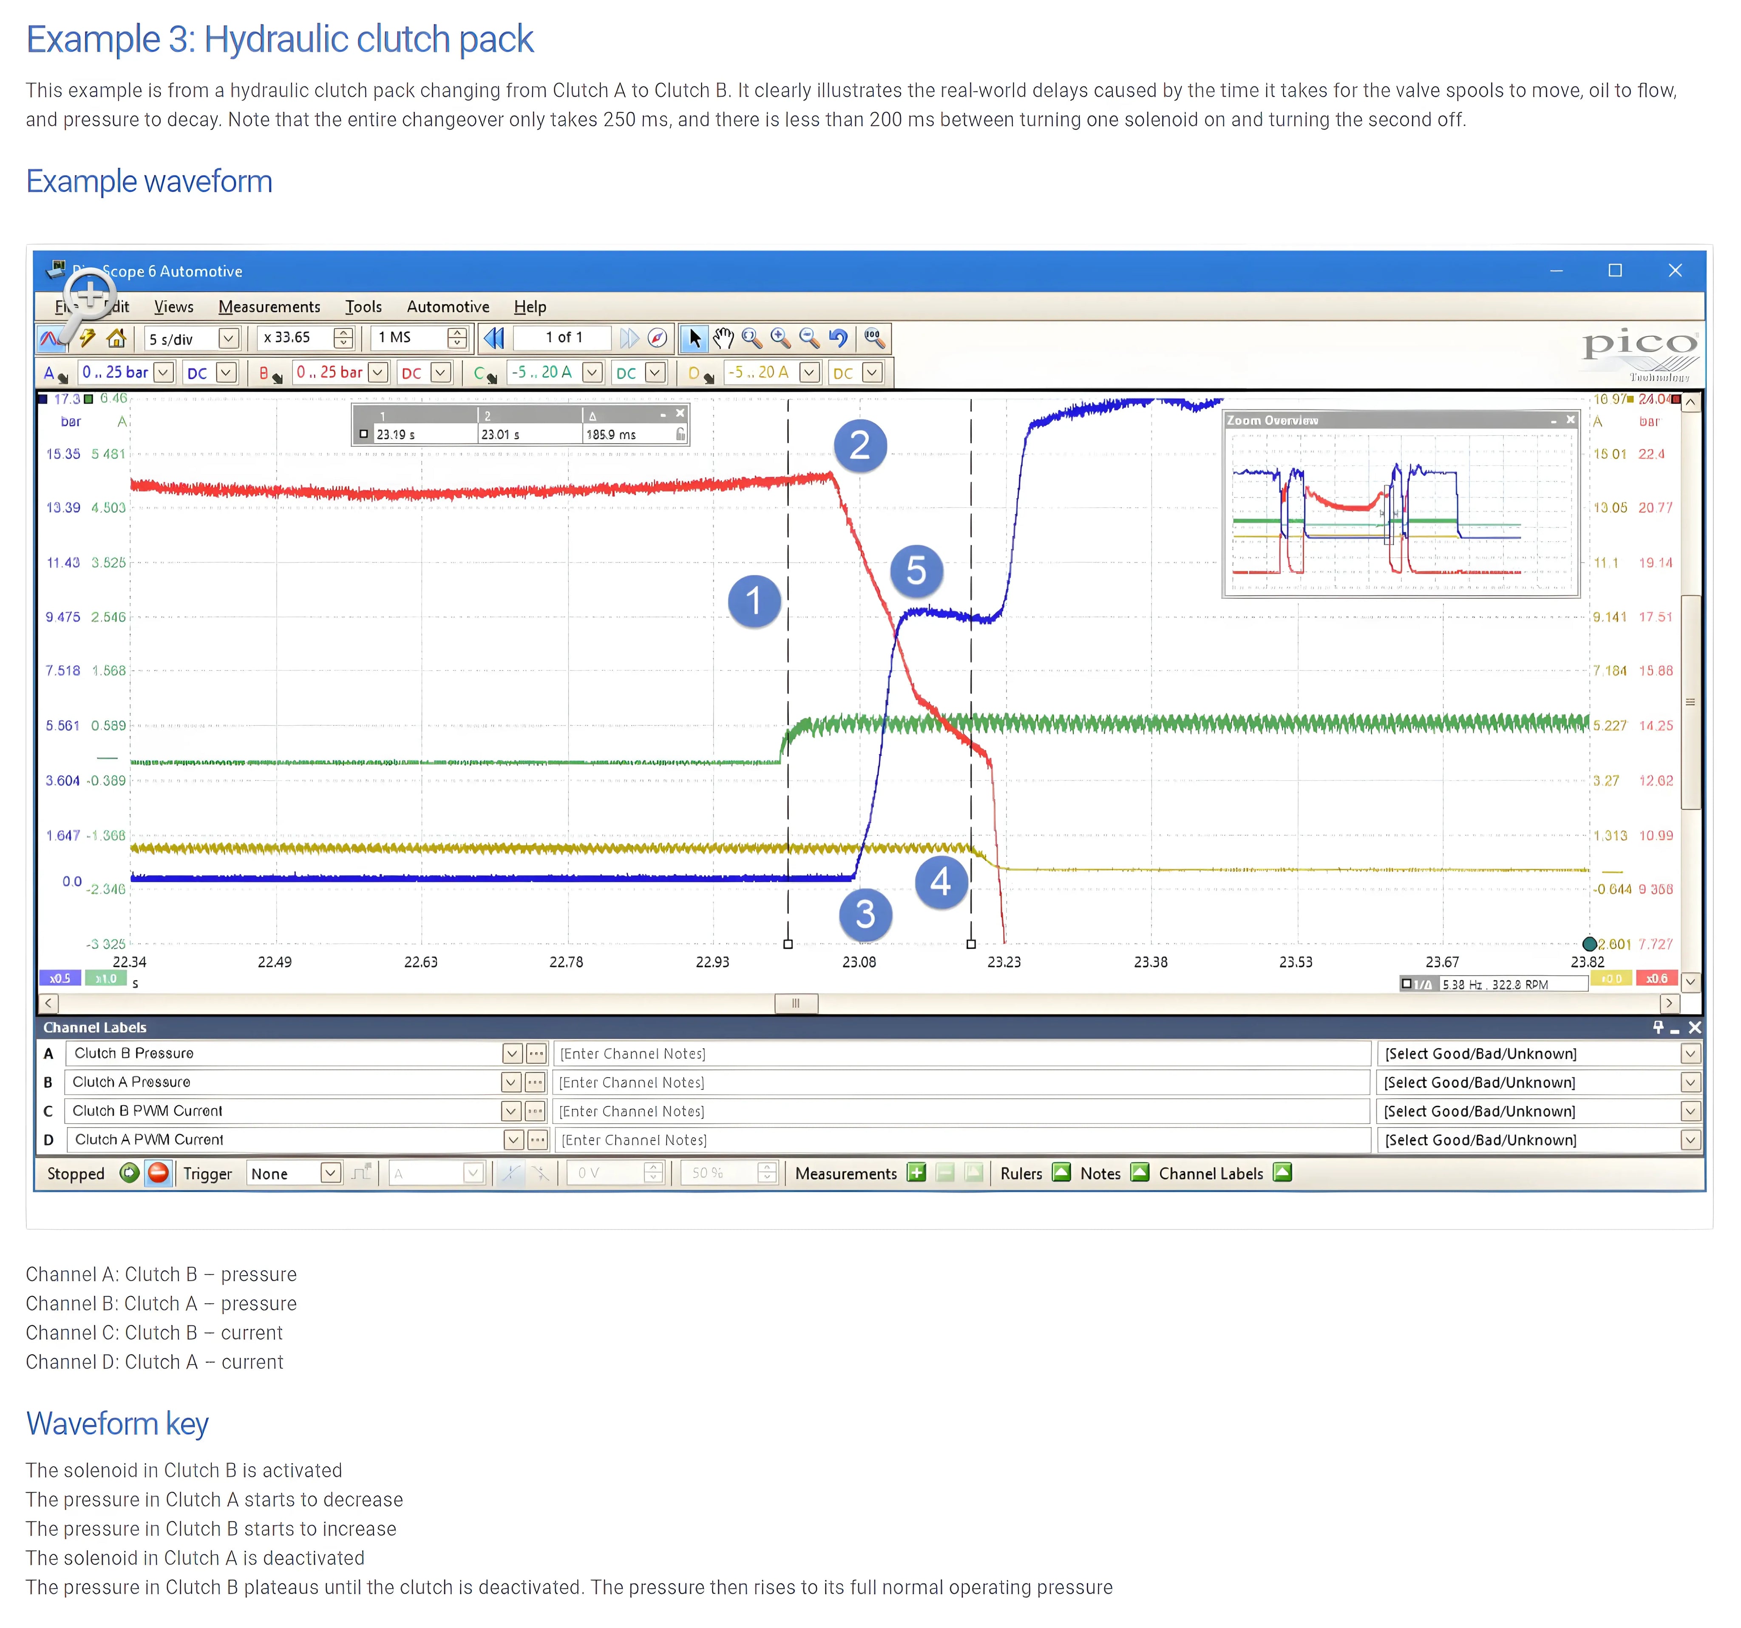Image resolution: width=1741 pixels, height=1628 pixels.
Task: Show the Rulers panel via its green icon
Action: tap(1061, 1172)
